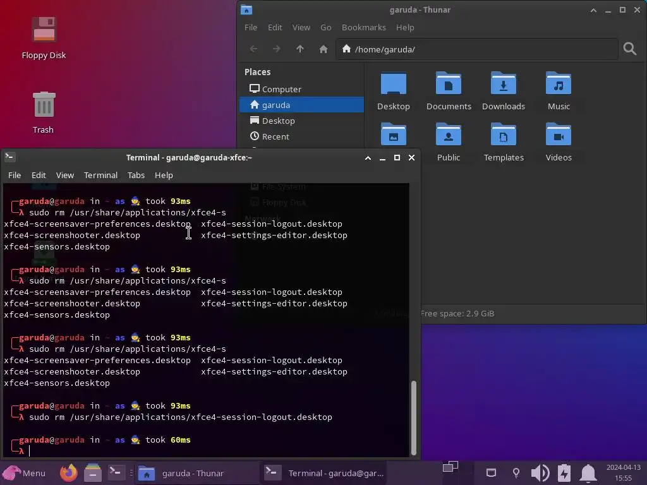Open Thunar Edit menu
Viewport: 647px width, 485px height.
[x=275, y=27]
